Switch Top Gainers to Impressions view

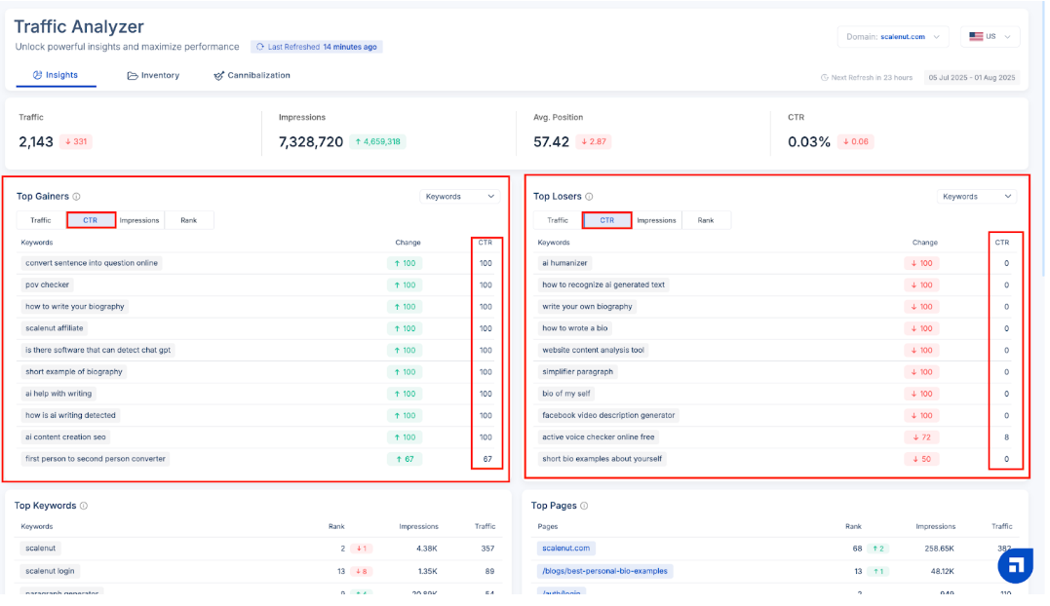coord(139,220)
